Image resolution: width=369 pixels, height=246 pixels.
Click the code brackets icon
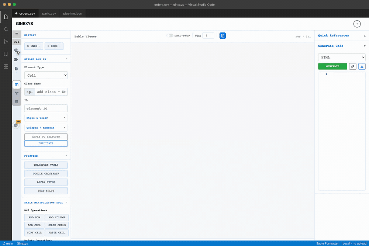(x=17, y=42)
